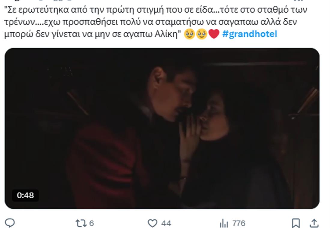Viewport: 330px width, 228px height.
Task: Open view analytics bar chart icon
Action: [x=224, y=223]
